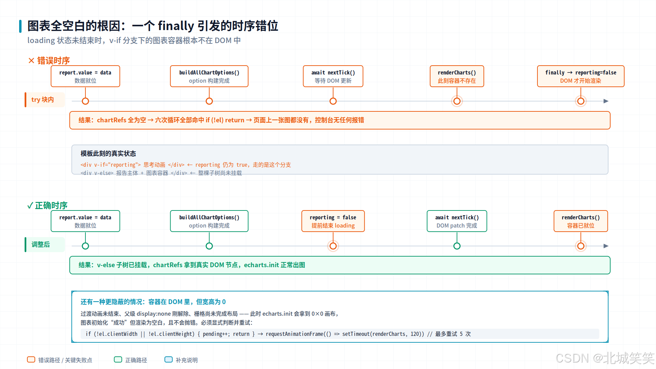Select the reporting = false 提前结束 loading box
656x369 pixels.
point(333,221)
